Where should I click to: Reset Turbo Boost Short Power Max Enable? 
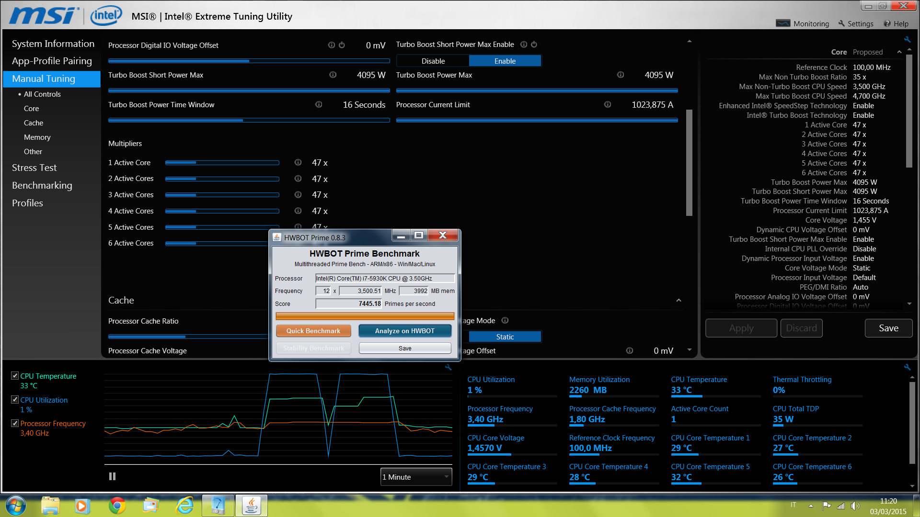[x=534, y=45]
